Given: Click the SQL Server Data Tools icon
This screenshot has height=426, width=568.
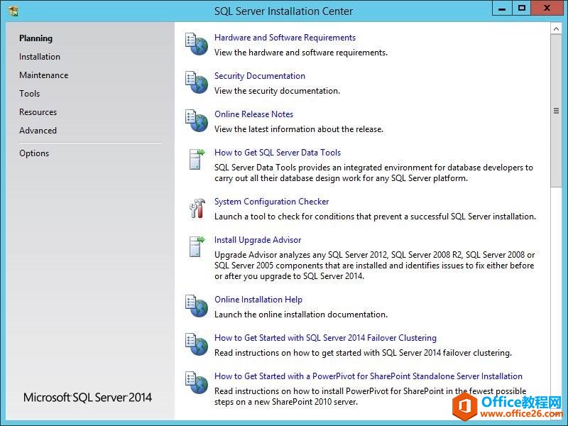Looking at the screenshot, I should coord(196,159).
